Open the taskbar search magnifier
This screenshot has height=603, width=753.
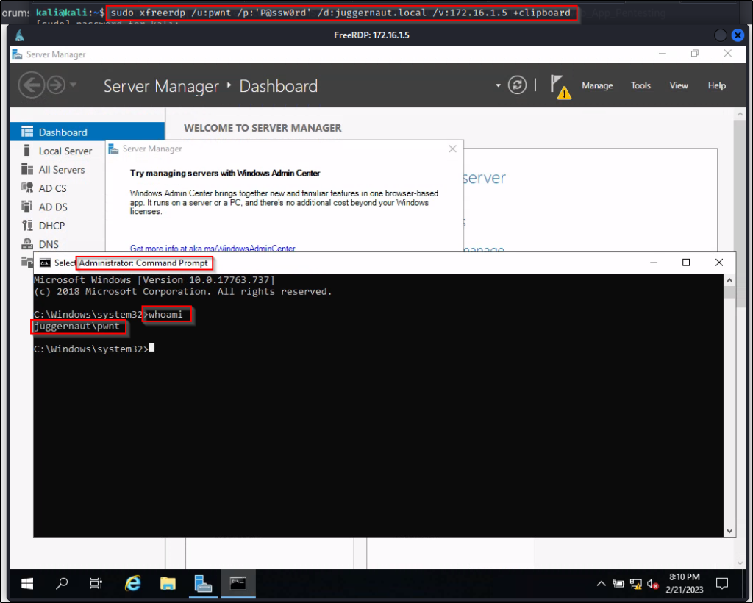pos(62,584)
